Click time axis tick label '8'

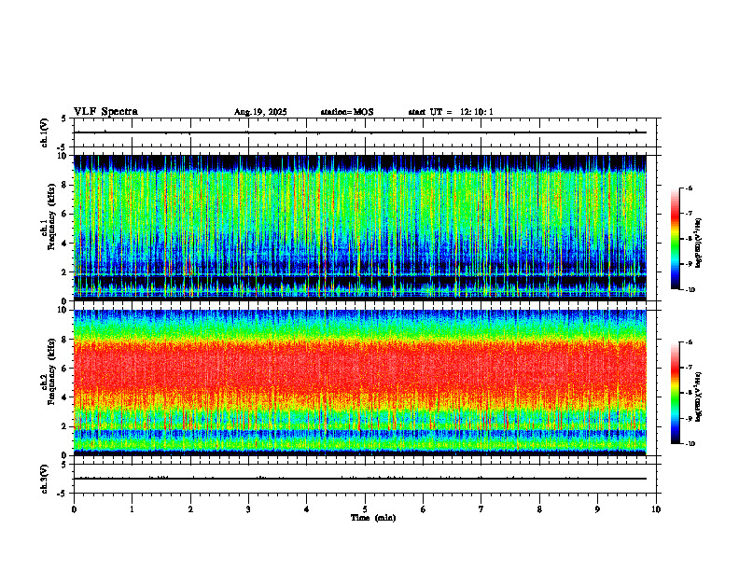(x=539, y=509)
